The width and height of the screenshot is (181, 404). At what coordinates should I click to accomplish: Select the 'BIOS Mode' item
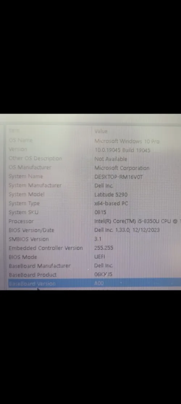tap(23, 257)
